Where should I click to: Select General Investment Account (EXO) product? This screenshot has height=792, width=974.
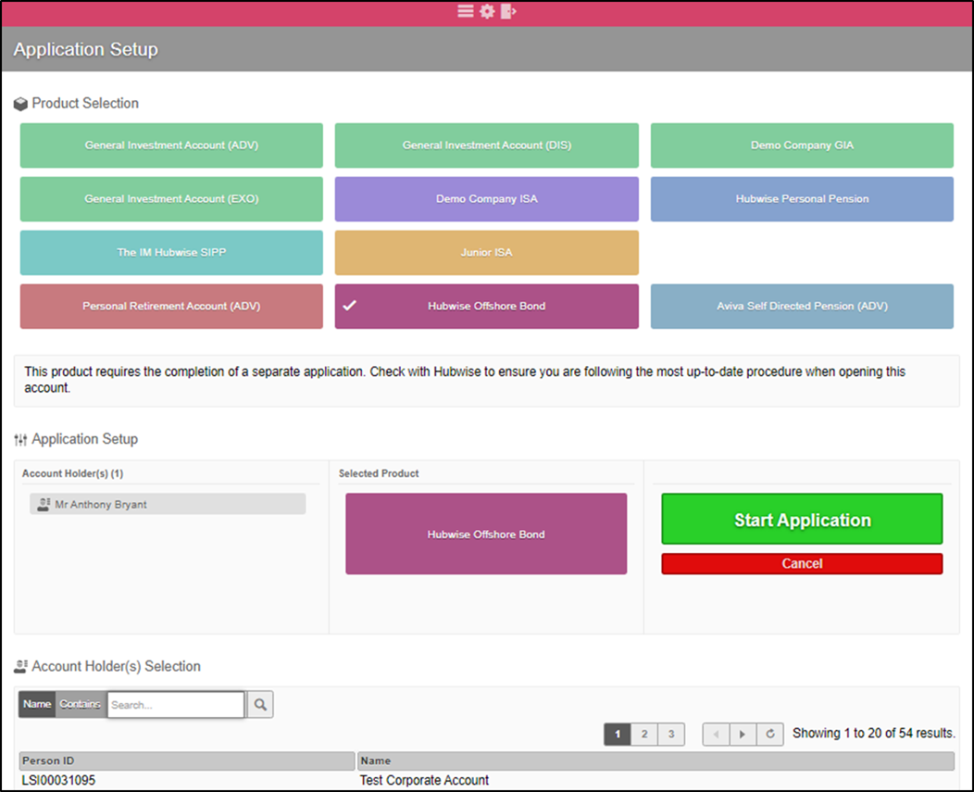coord(171,199)
